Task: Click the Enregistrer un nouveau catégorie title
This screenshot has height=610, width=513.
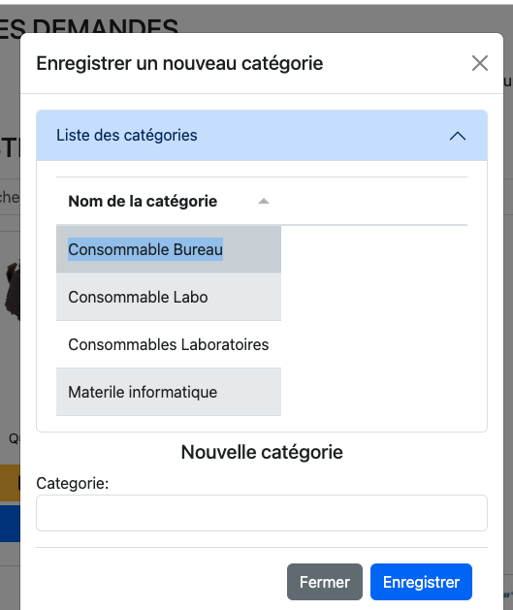Action: tap(179, 63)
